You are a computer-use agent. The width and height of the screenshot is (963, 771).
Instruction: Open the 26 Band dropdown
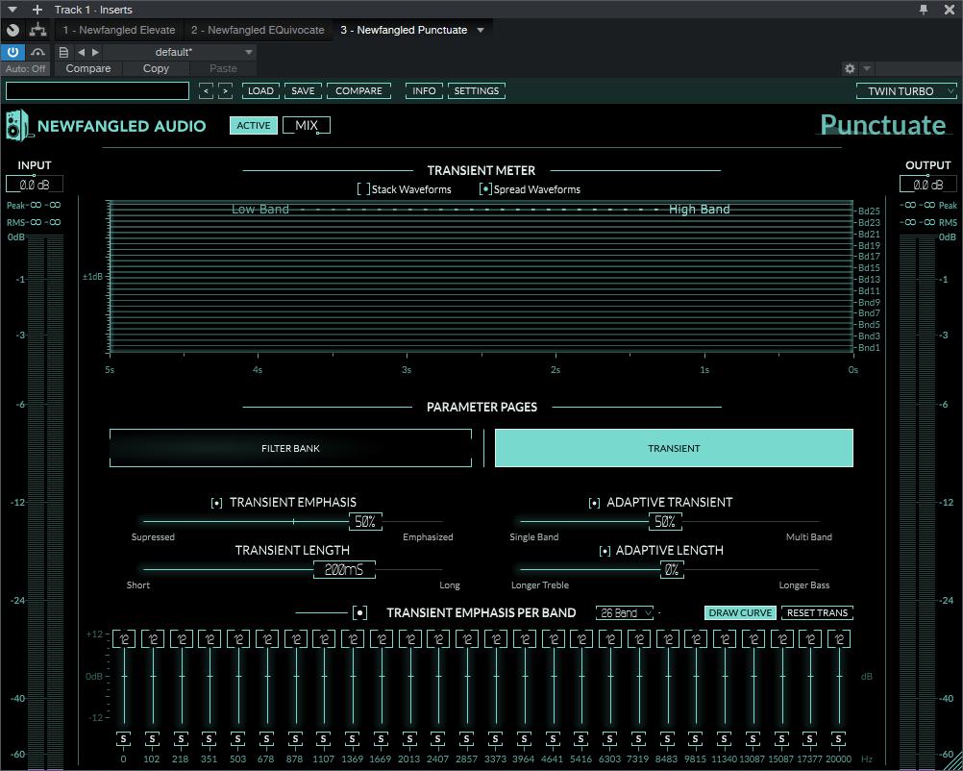625,613
